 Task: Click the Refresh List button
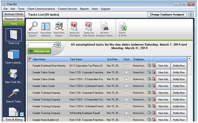[39, 51]
